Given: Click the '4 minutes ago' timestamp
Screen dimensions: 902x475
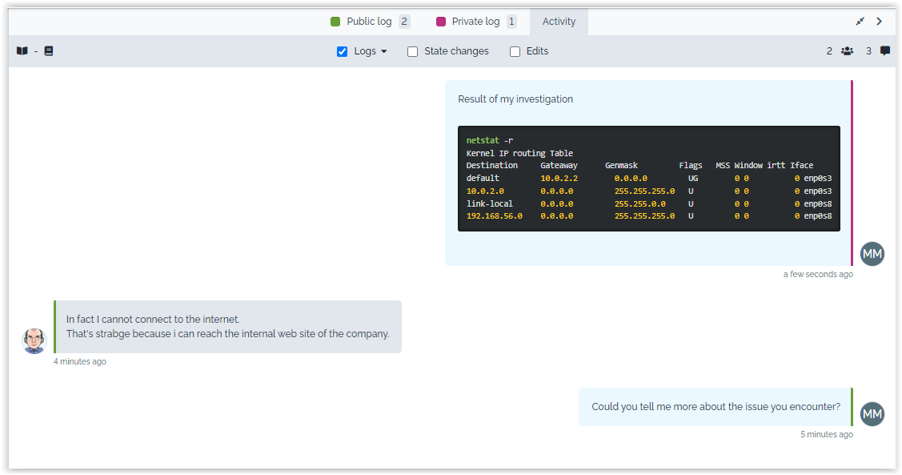Looking at the screenshot, I should [x=80, y=362].
